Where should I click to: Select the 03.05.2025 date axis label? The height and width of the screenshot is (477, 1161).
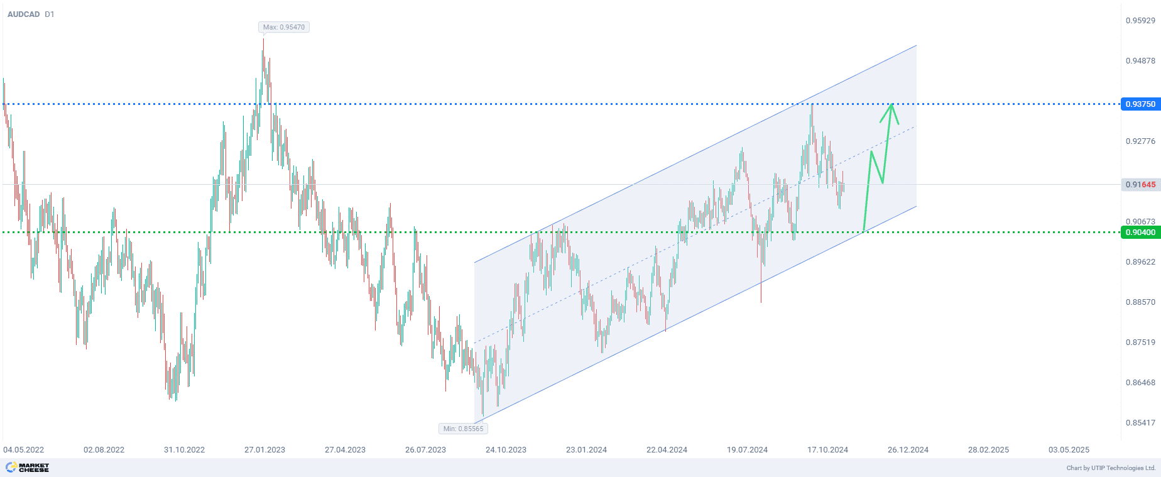(x=1069, y=450)
